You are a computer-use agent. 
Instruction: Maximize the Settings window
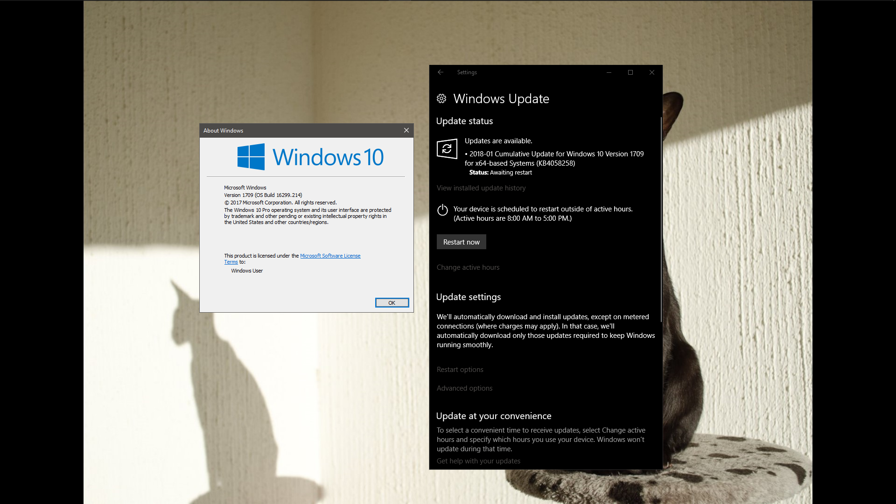pos(630,72)
